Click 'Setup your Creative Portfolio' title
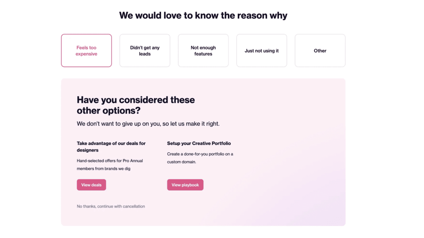Screen dimensions: 424x238 click(x=199, y=143)
